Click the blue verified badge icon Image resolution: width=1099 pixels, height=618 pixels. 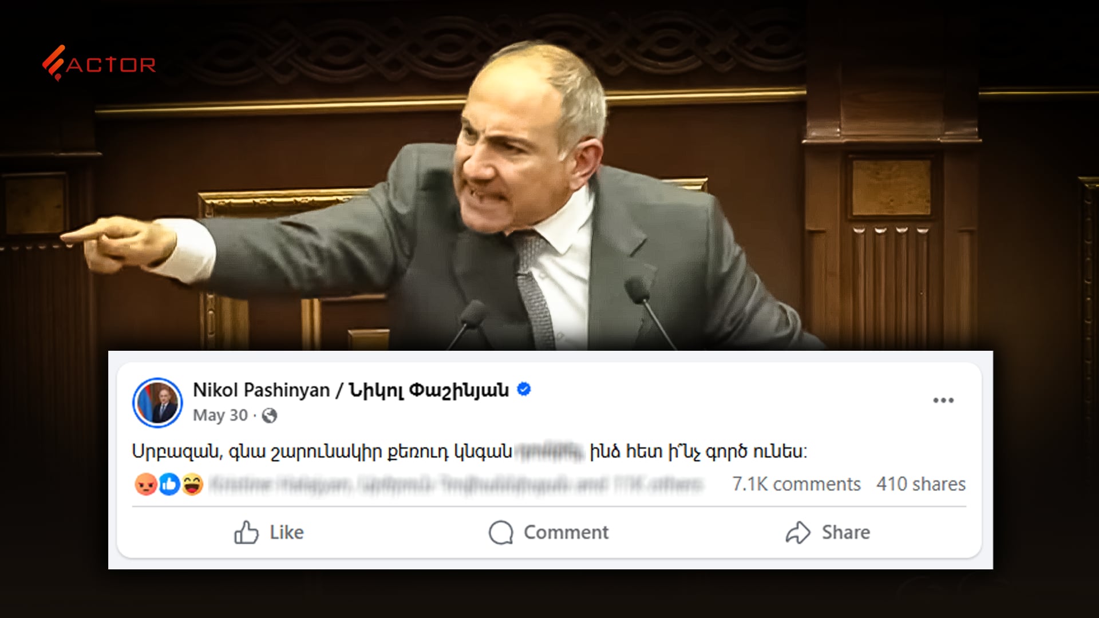point(524,390)
